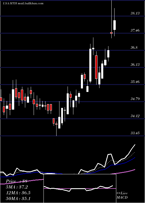Select the 33.45 price axis label
145x203 pixels.
(135, 133)
